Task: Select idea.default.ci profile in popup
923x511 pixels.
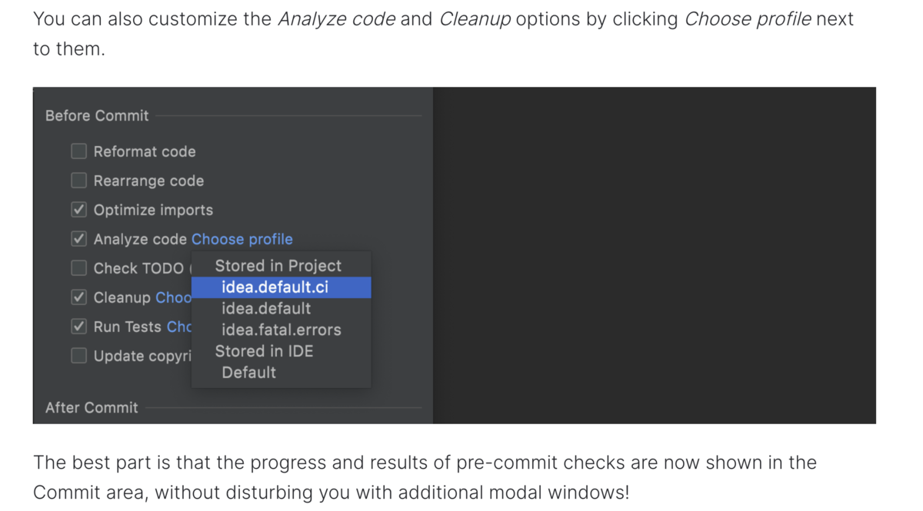Action: [281, 287]
